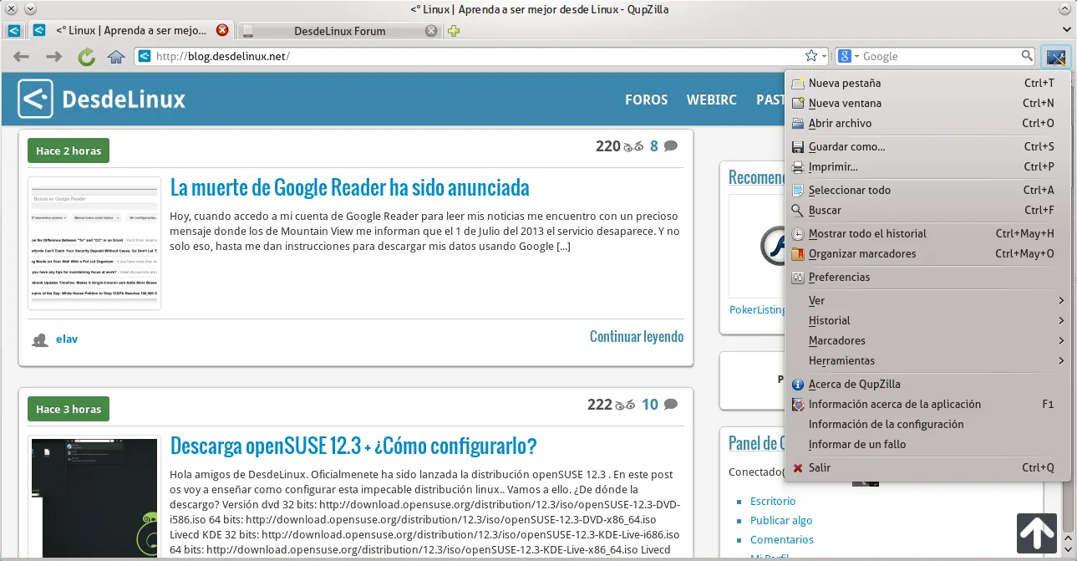The image size is (1077, 561).
Task: Click Información acerca de la aplicación
Action: coord(927,404)
